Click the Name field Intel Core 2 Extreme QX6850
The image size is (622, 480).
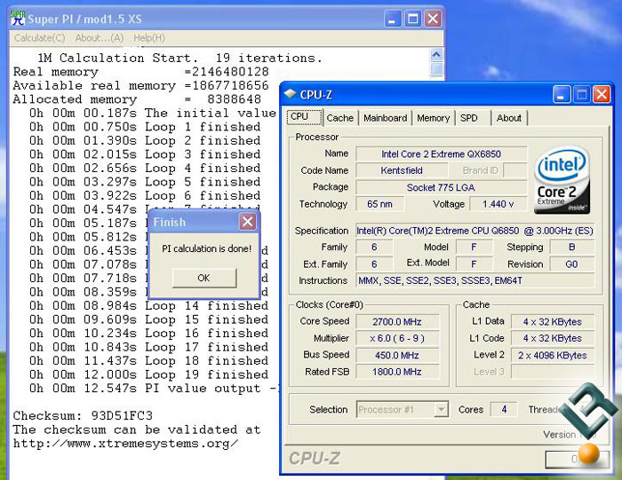tap(441, 153)
